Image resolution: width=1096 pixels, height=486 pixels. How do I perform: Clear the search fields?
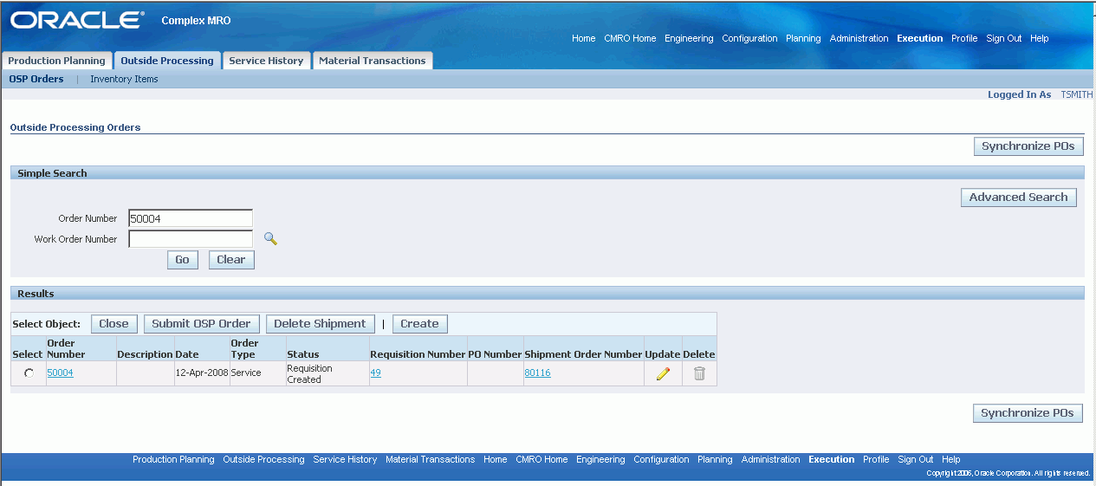[x=231, y=260]
